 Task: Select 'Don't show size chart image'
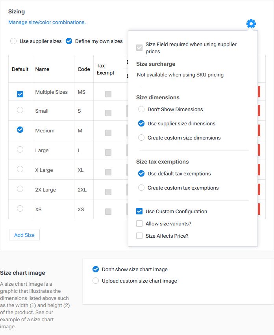click(96, 269)
